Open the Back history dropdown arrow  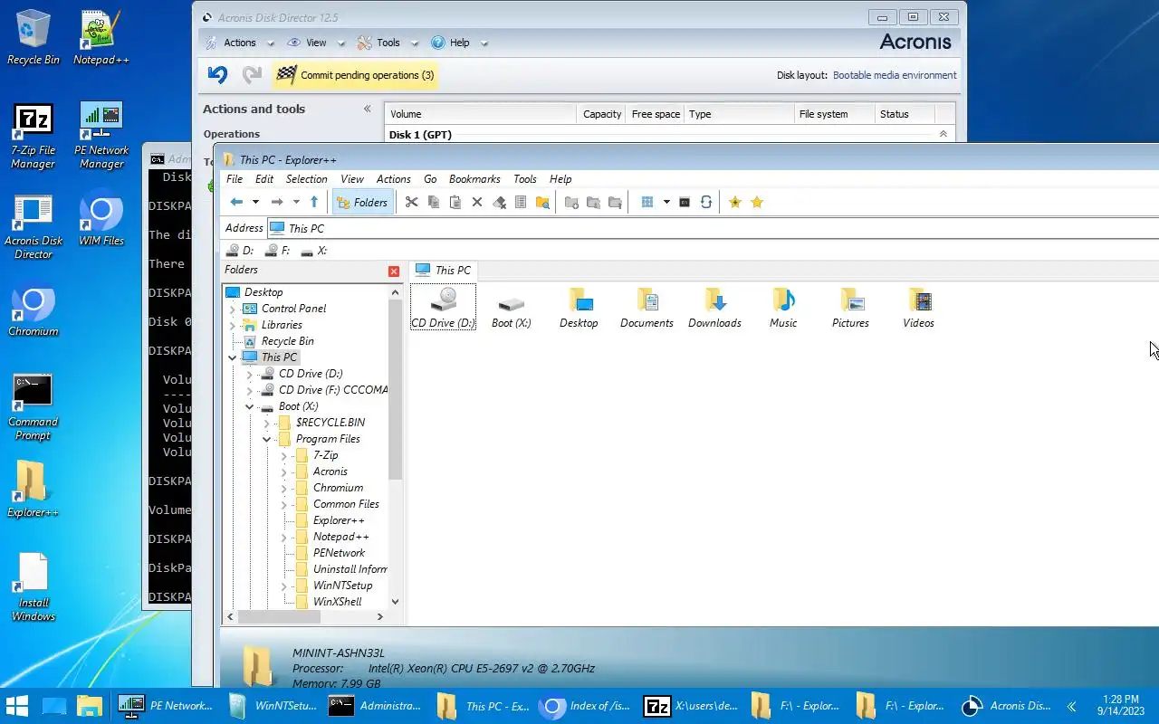255,202
